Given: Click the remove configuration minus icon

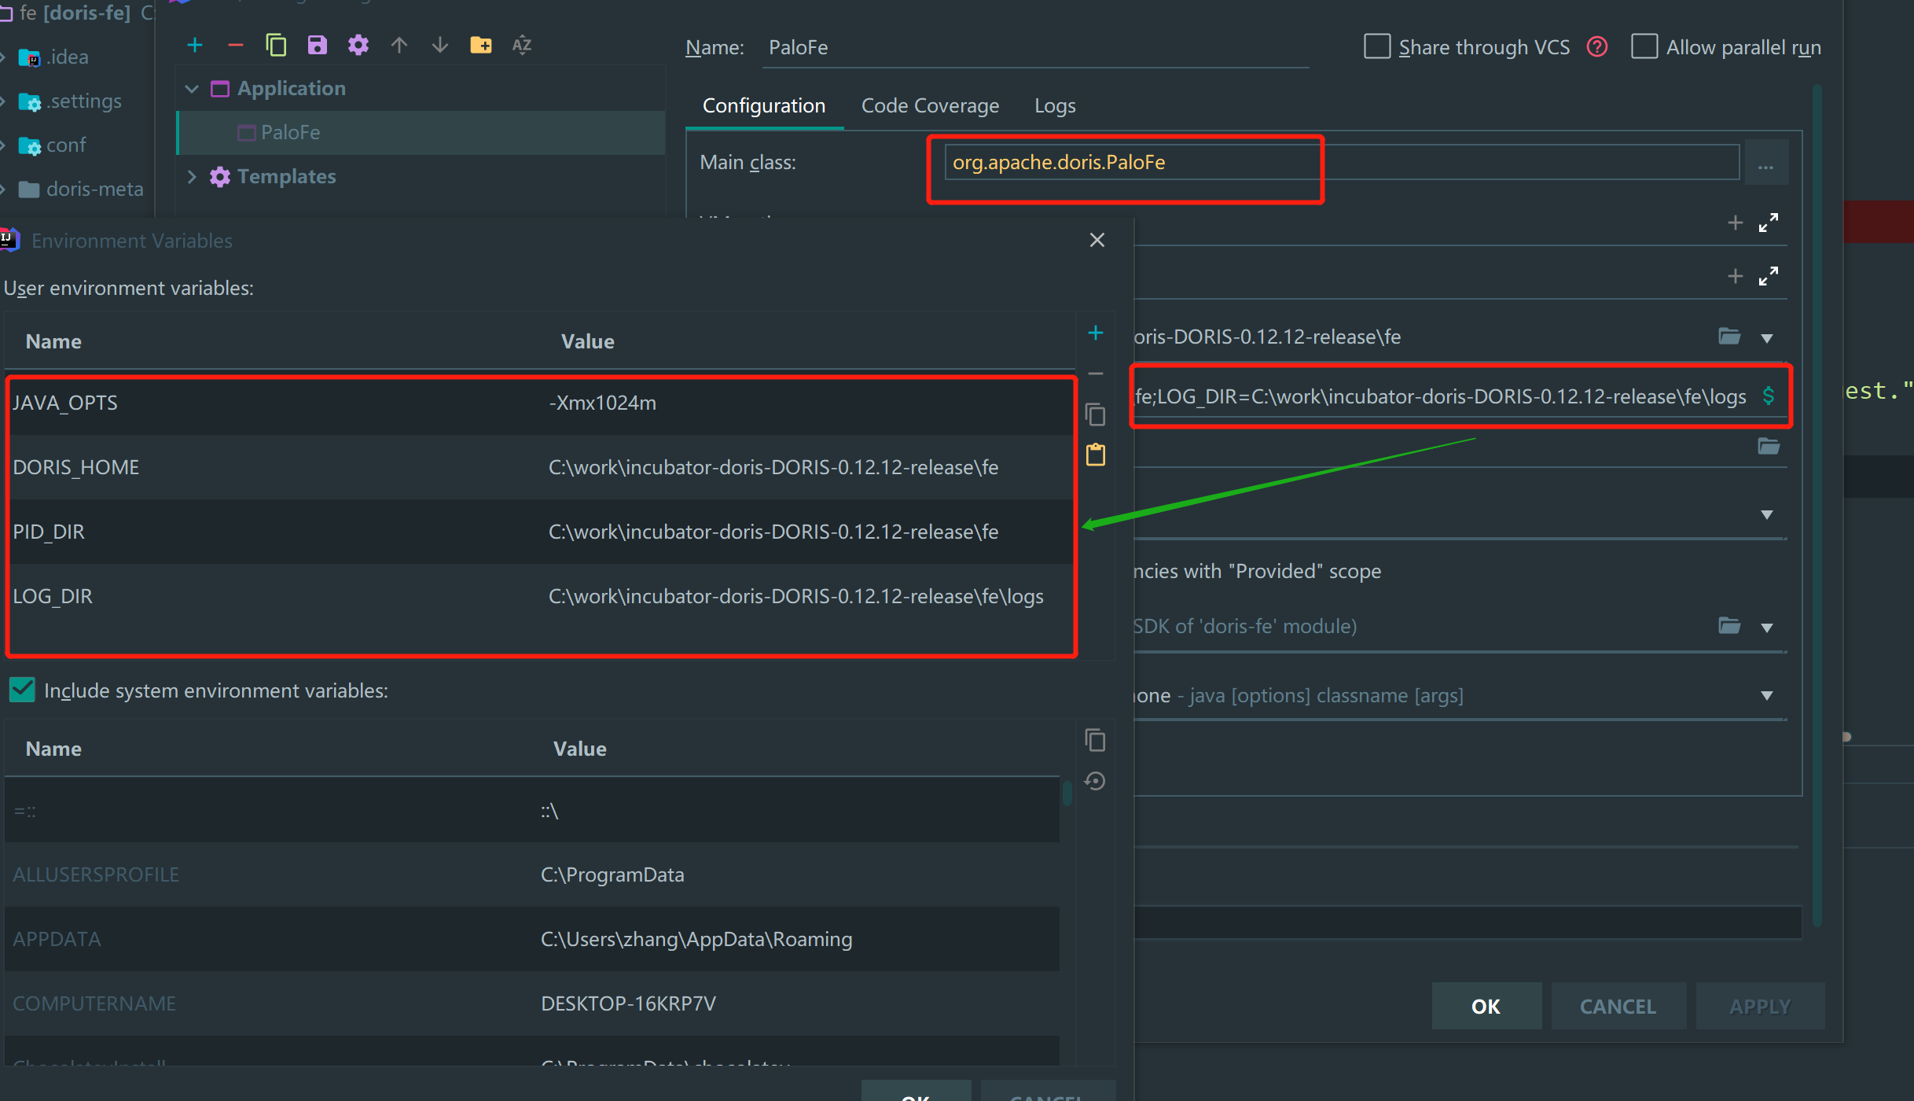Looking at the screenshot, I should click(235, 45).
